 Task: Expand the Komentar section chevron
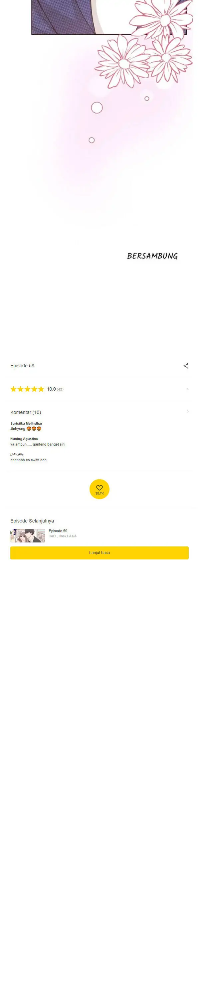(x=188, y=411)
